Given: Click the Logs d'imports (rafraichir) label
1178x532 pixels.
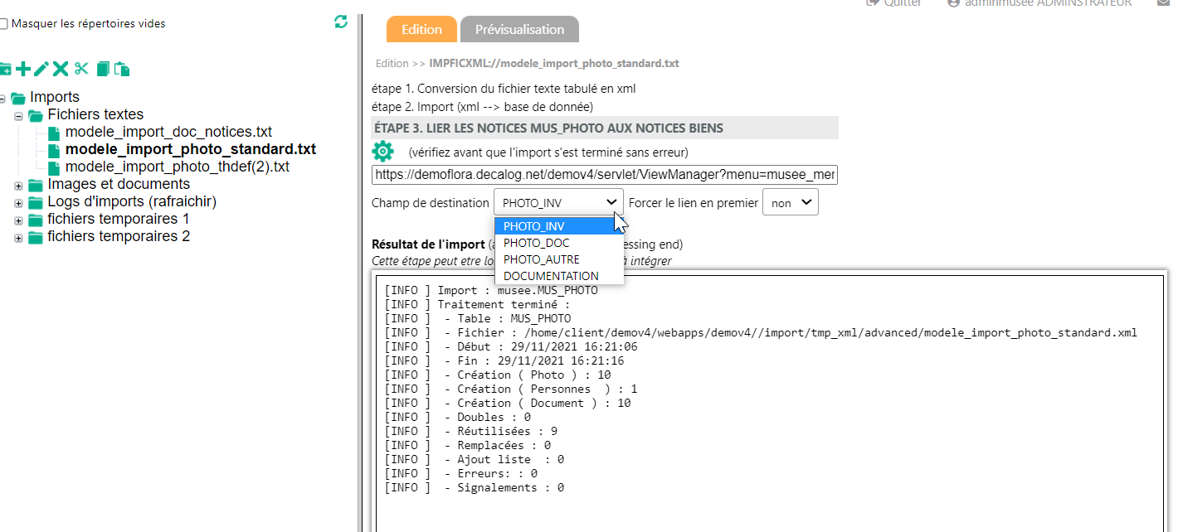Looking at the screenshot, I should (x=132, y=202).
